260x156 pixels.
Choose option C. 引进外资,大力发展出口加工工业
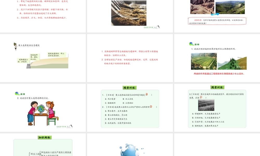(208, 122)
